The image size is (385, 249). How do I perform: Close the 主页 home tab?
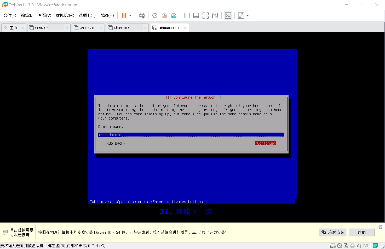(23, 28)
